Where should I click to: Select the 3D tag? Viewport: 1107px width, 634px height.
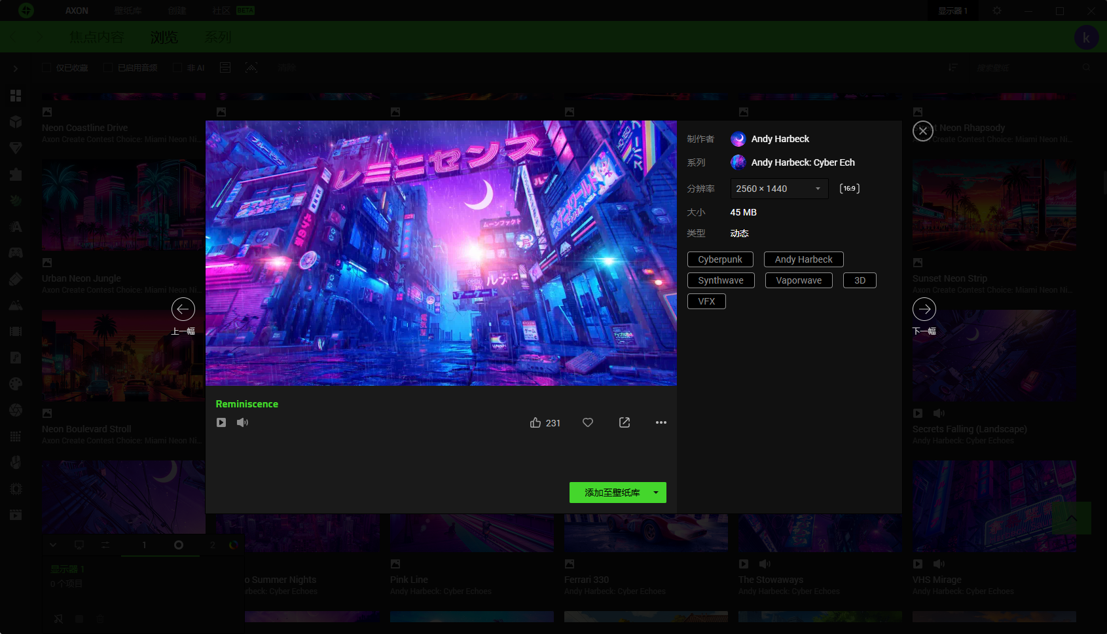pos(860,280)
